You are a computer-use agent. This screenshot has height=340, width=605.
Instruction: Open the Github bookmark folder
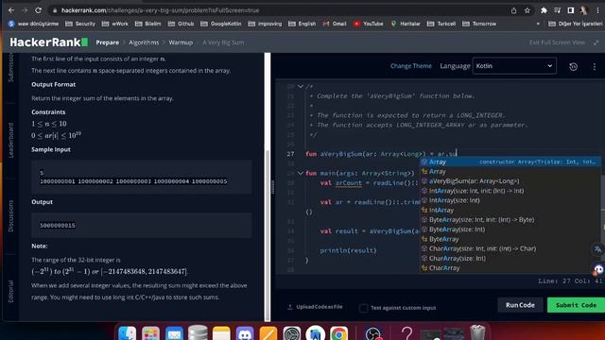tap(181, 24)
